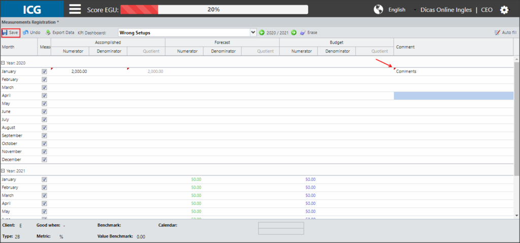Toggle the August 2020 measure checkbox
The image size is (520, 243).
pos(45,128)
